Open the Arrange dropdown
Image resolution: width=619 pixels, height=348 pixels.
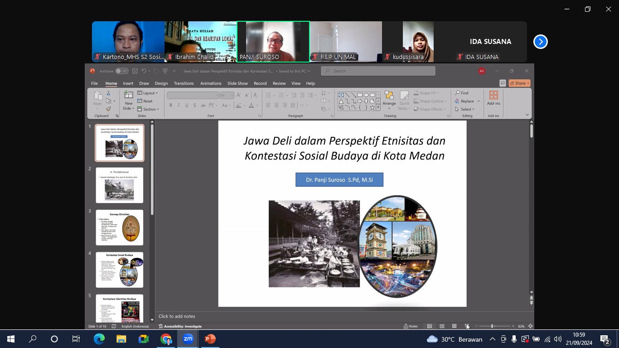pos(389,100)
